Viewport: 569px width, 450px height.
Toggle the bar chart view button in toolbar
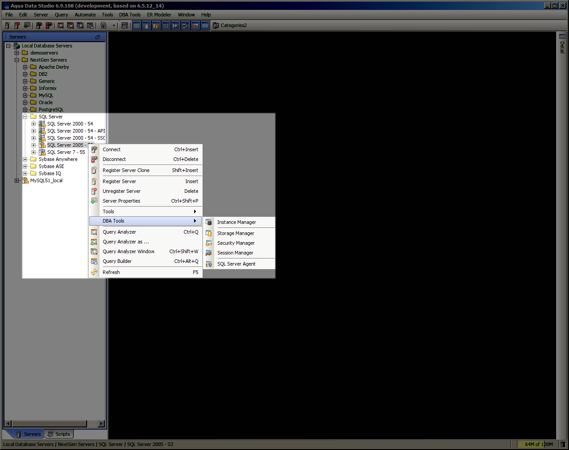pos(195,25)
